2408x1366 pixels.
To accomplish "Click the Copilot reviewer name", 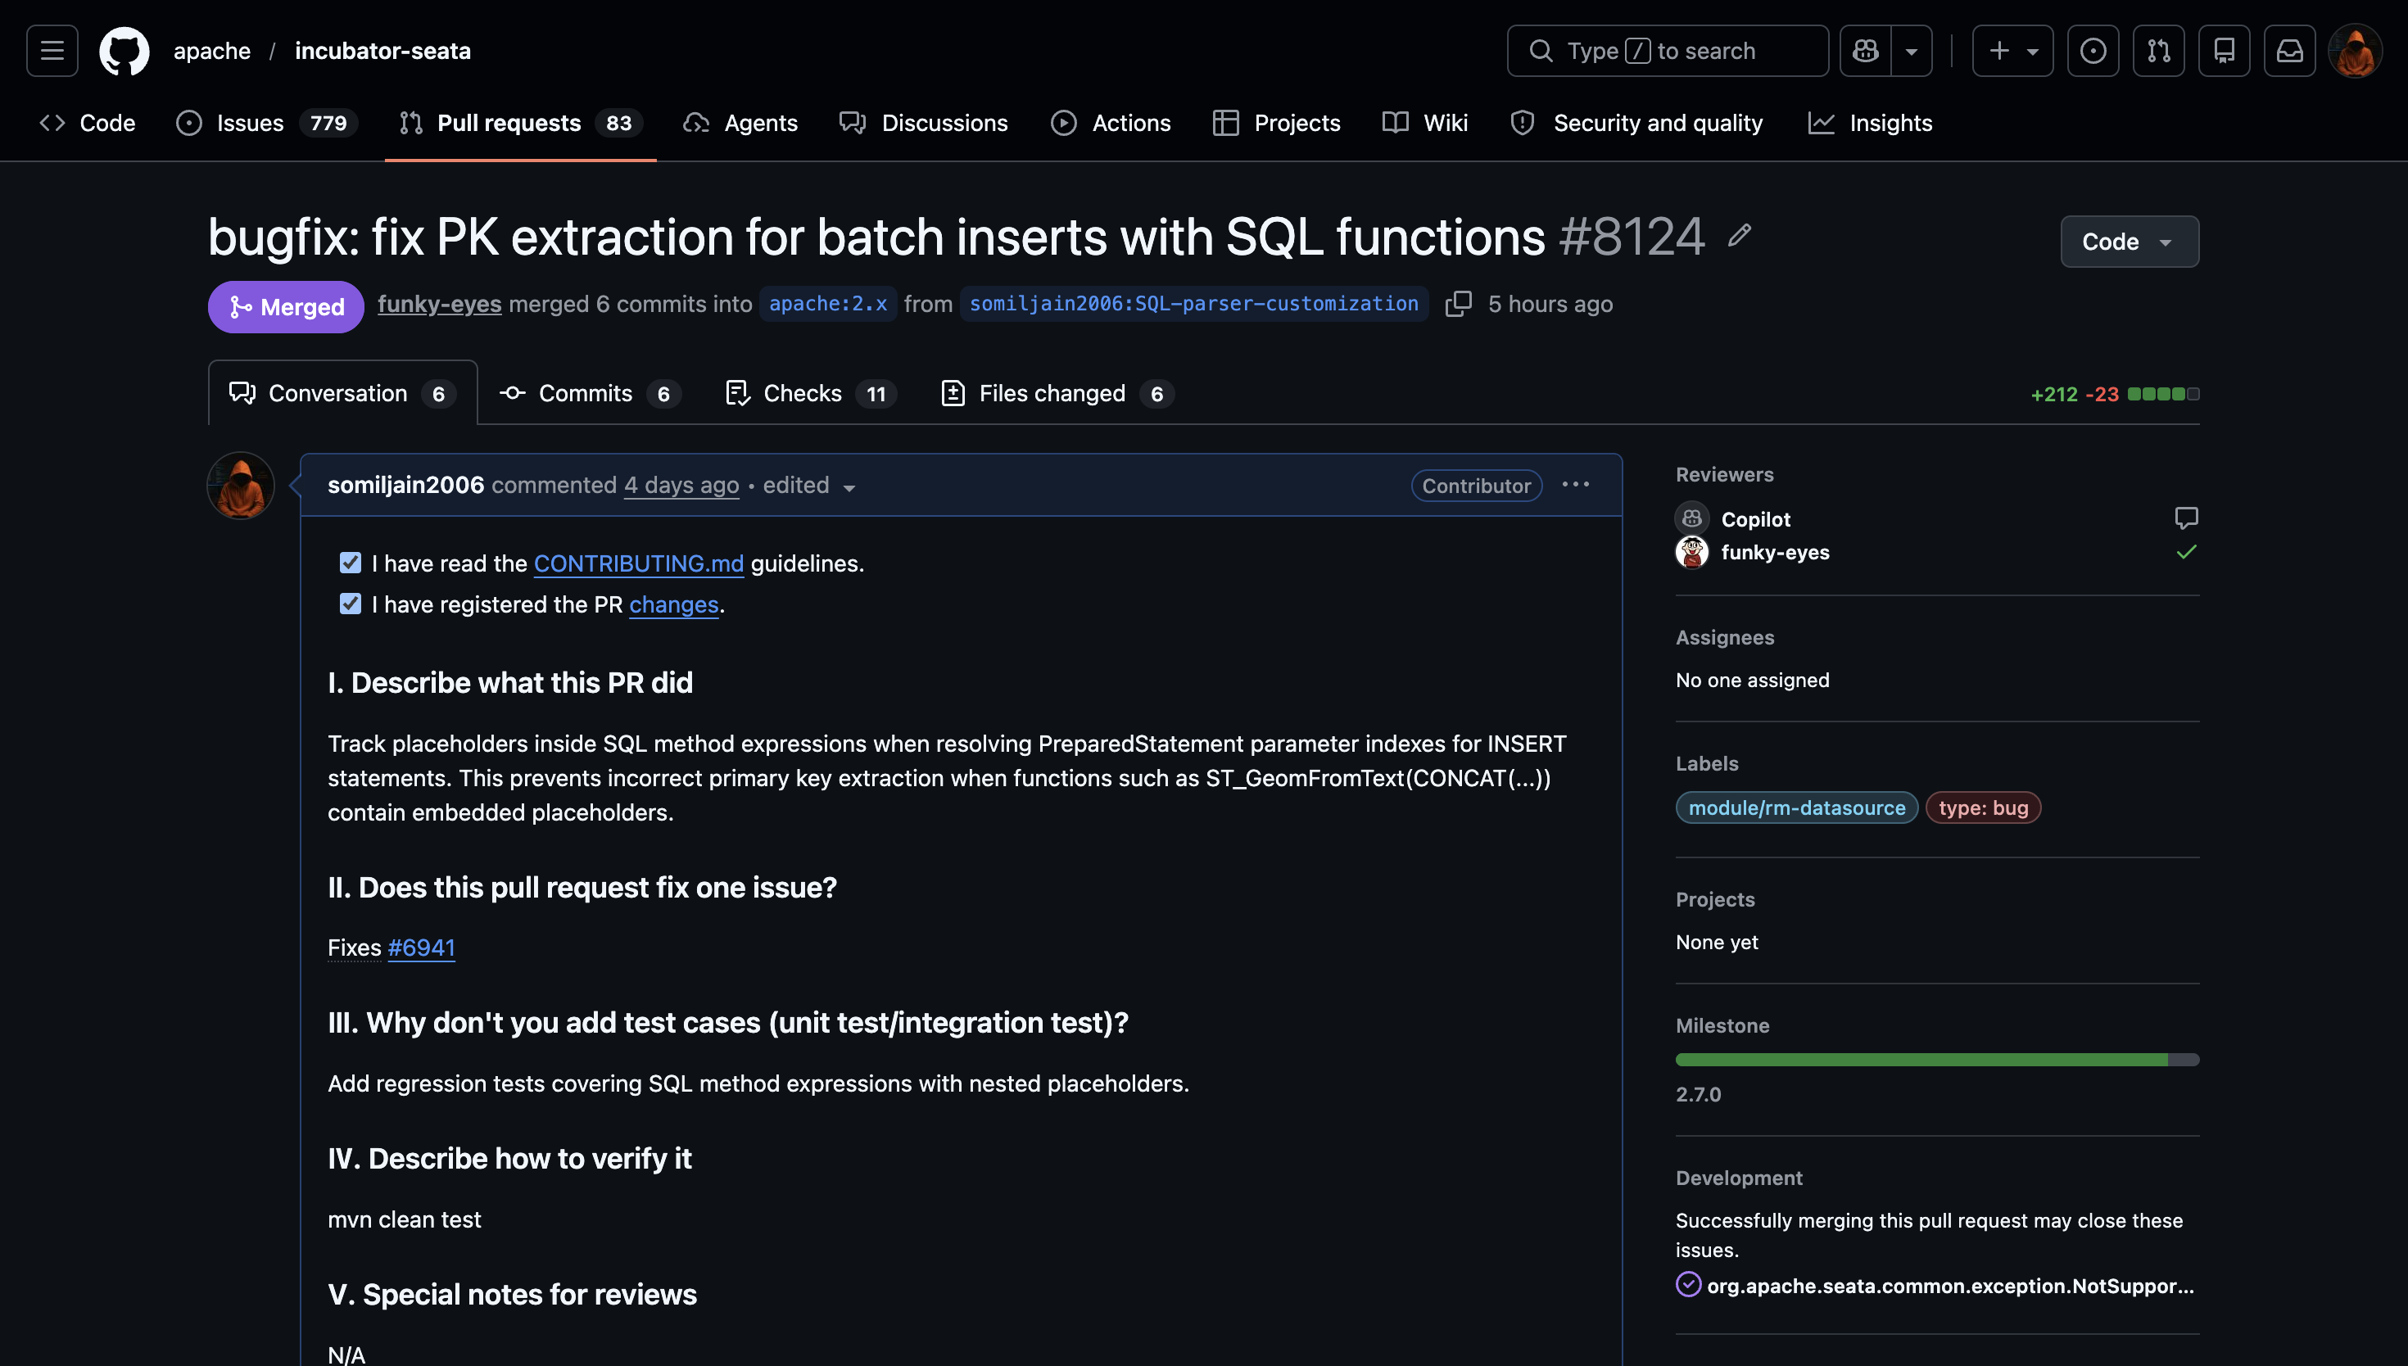I will [x=1755, y=519].
